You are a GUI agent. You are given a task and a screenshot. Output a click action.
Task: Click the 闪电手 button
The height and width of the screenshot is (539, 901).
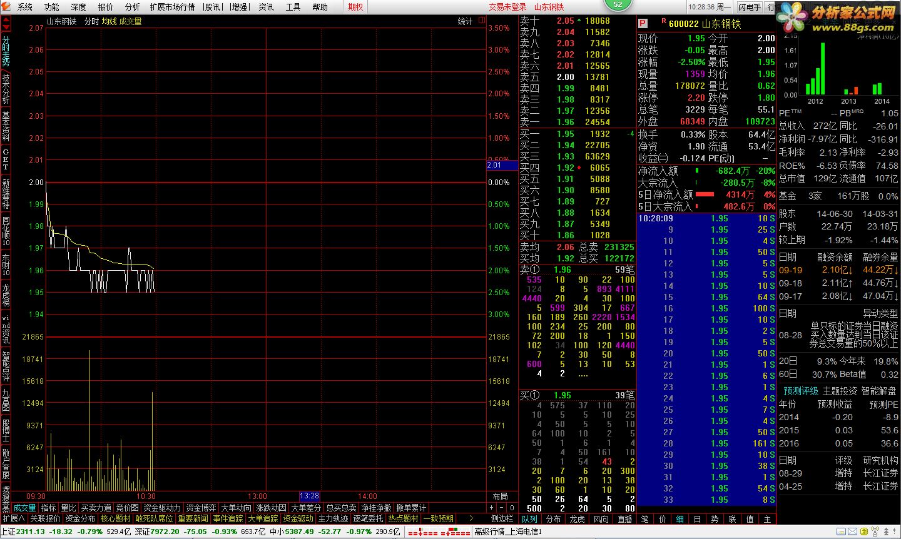[750, 7]
